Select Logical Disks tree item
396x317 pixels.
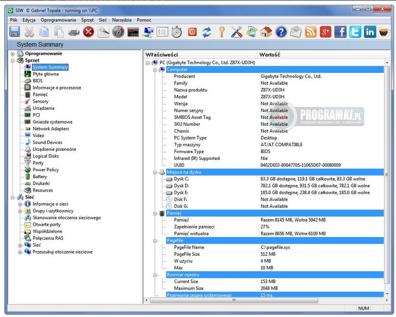coord(45,156)
